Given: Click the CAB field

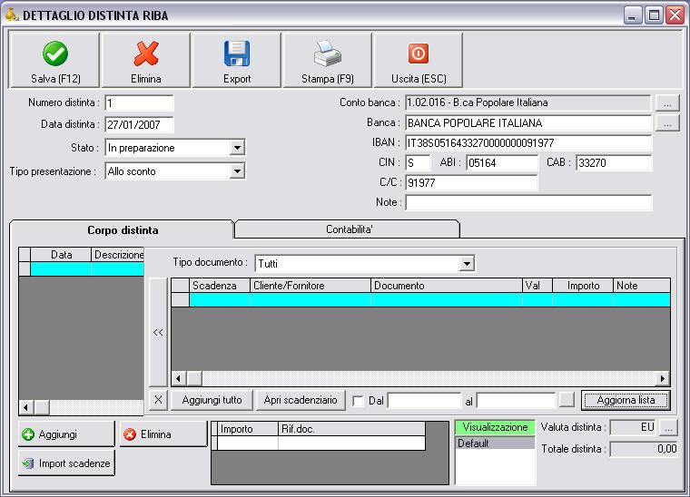Looking at the screenshot, I should tap(614, 162).
